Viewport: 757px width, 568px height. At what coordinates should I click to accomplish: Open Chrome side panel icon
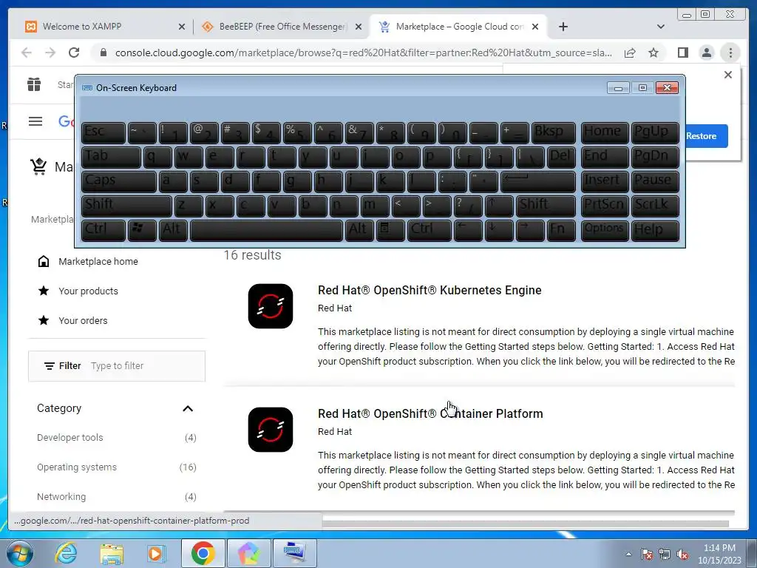682,53
